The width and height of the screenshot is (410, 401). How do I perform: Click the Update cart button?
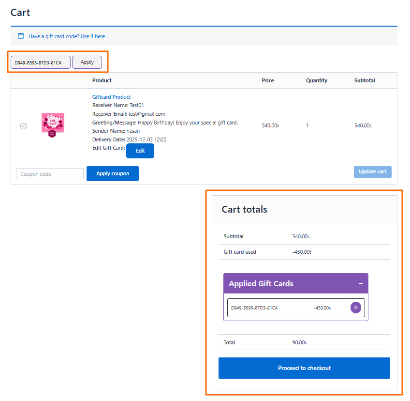pyautogui.click(x=372, y=172)
